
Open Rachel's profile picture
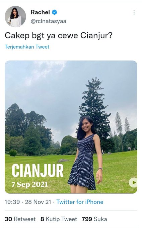[x=15, y=16]
